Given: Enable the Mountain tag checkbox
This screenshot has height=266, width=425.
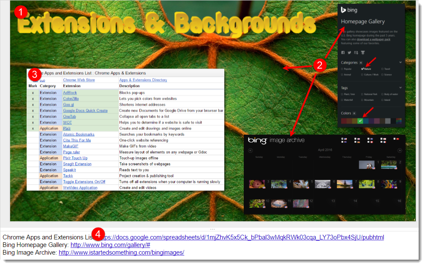Looking at the screenshot, I should click(x=362, y=100).
